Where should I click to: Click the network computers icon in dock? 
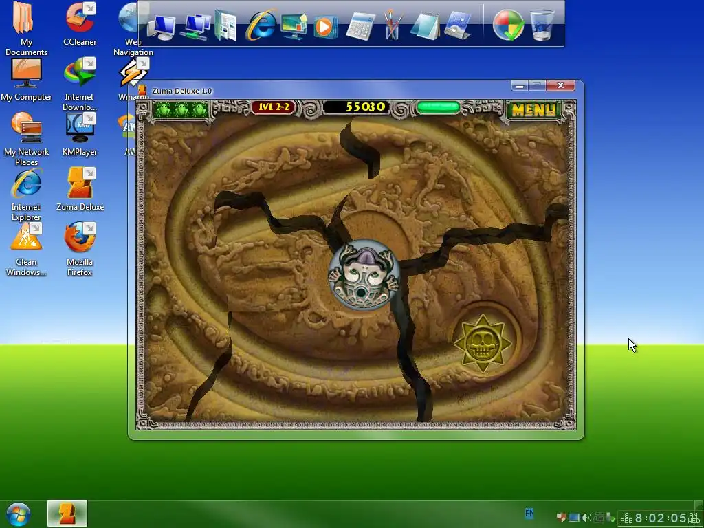click(196, 27)
